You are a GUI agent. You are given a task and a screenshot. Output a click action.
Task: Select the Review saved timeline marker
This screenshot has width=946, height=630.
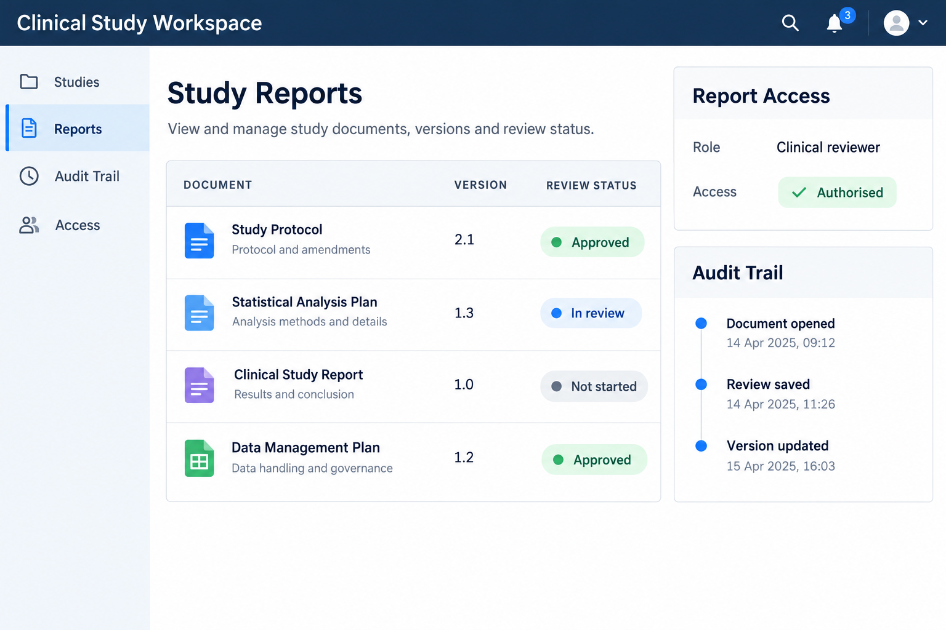click(701, 385)
